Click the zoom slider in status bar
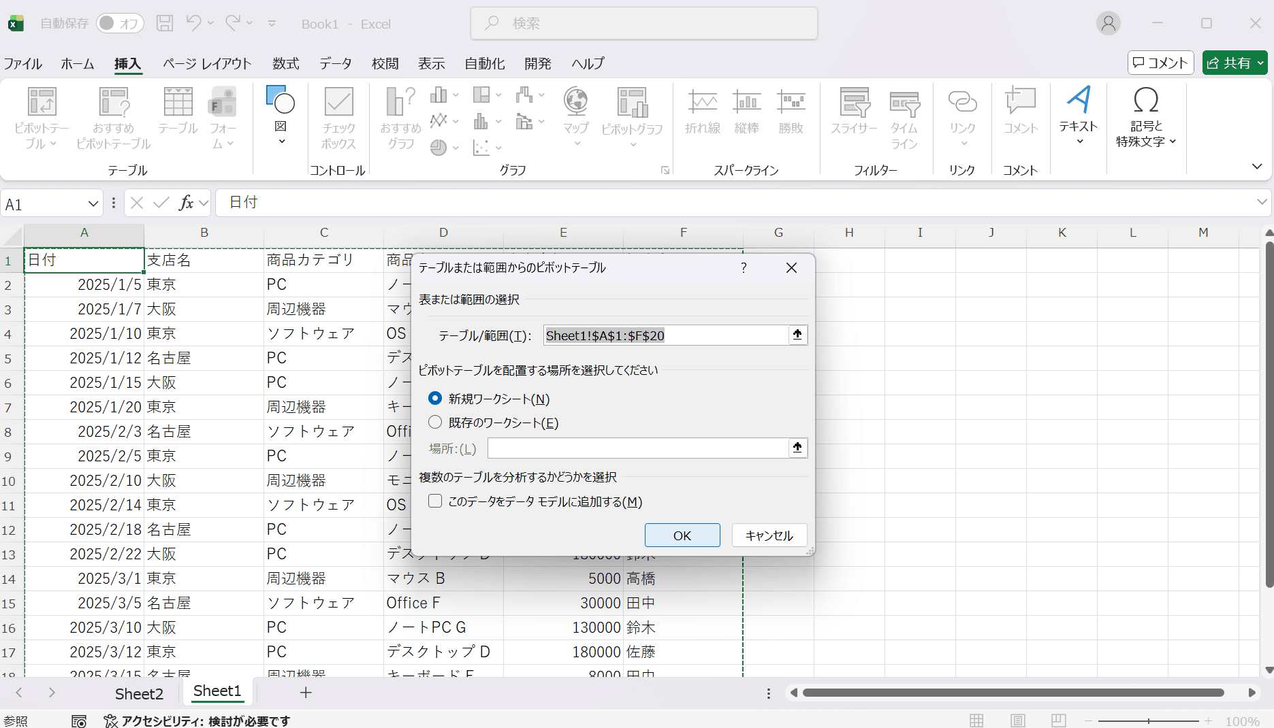This screenshot has width=1274, height=728. pos(1148,721)
